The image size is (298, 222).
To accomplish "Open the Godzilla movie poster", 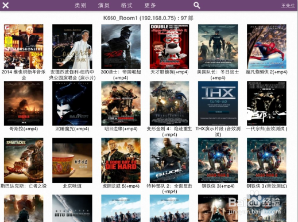I will coord(24,103).
